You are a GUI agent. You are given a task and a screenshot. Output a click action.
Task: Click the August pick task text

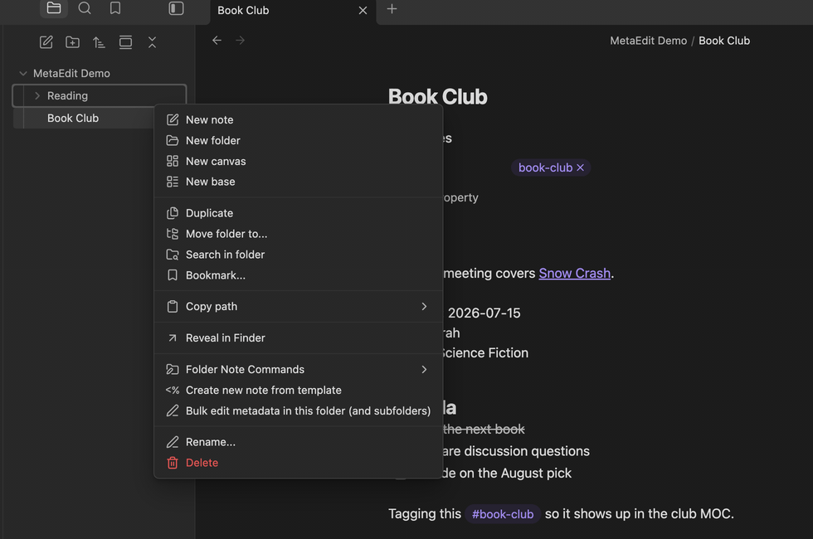507,473
